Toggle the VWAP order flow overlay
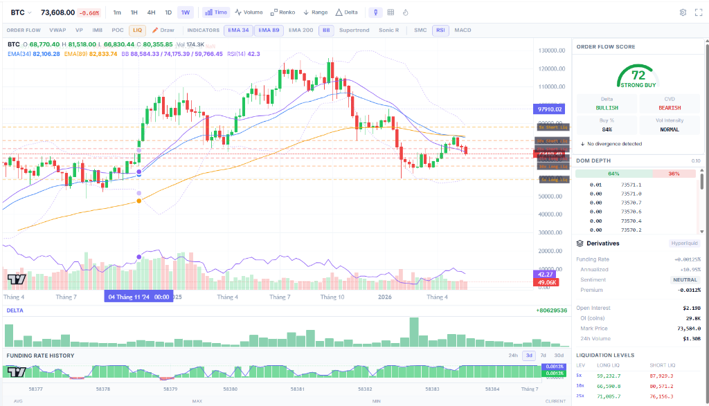This screenshot has height=406, width=709. [57, 30]
